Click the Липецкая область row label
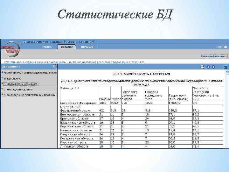The width and height of the screenshot is (229, 172). click(x=74, y=146)
